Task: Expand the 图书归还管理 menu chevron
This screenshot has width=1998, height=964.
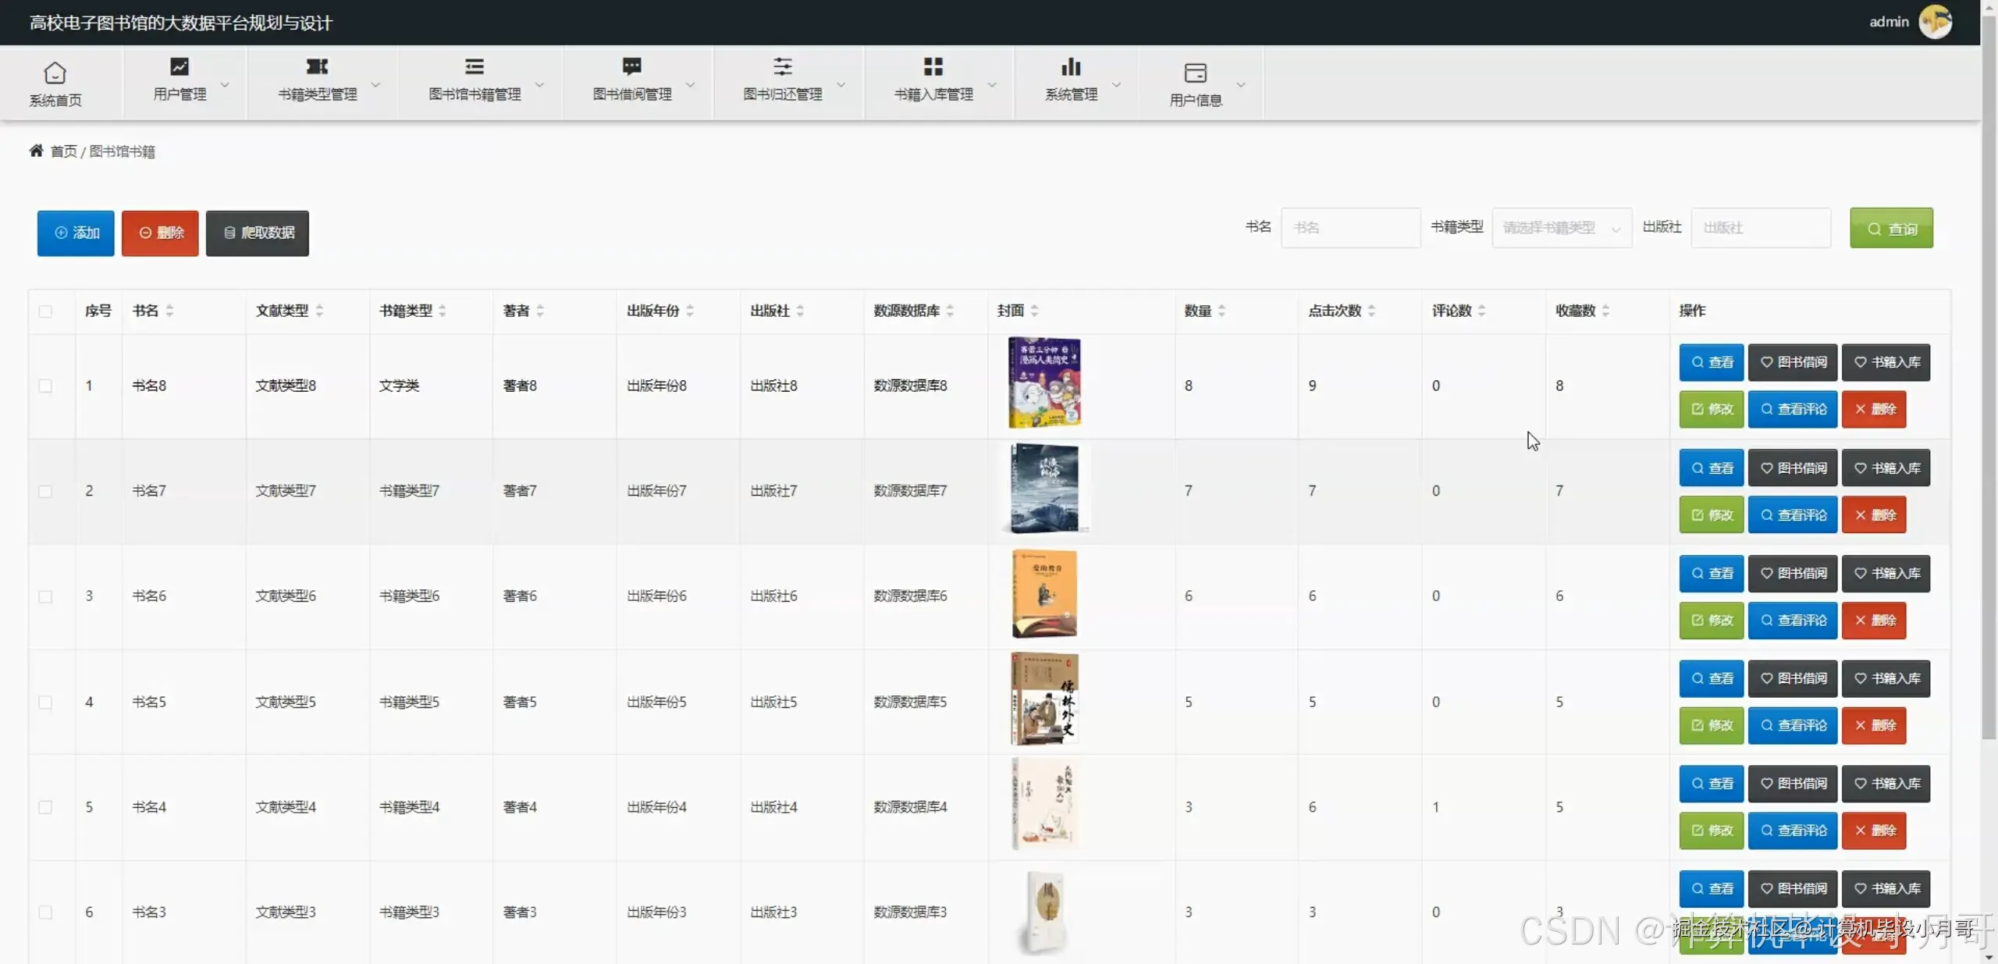Action: click(x=841, y=84)
